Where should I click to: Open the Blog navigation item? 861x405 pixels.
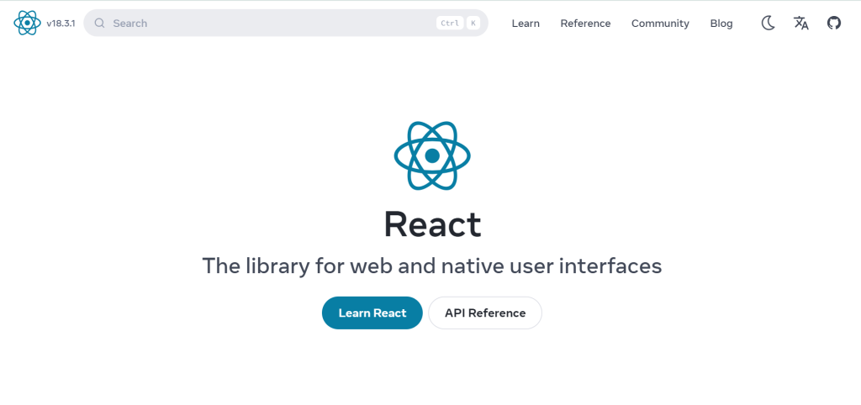(721, 23)
